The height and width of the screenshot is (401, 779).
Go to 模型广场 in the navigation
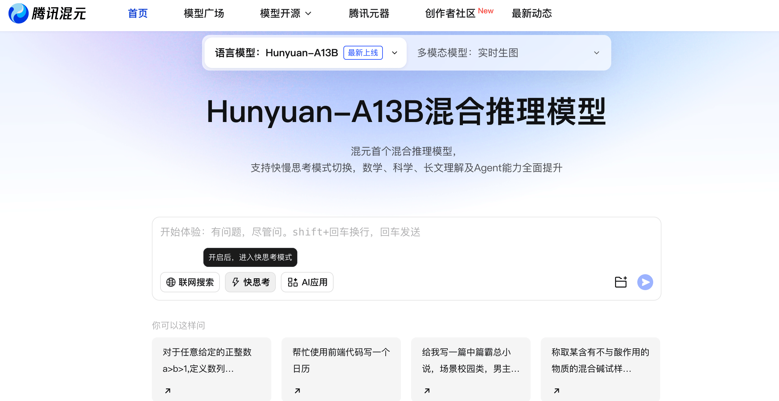click(204, 13)
